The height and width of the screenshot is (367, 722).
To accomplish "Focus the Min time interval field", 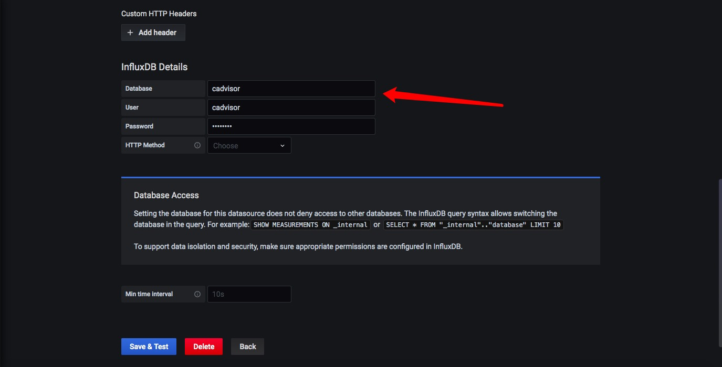I will click(249, 294).
